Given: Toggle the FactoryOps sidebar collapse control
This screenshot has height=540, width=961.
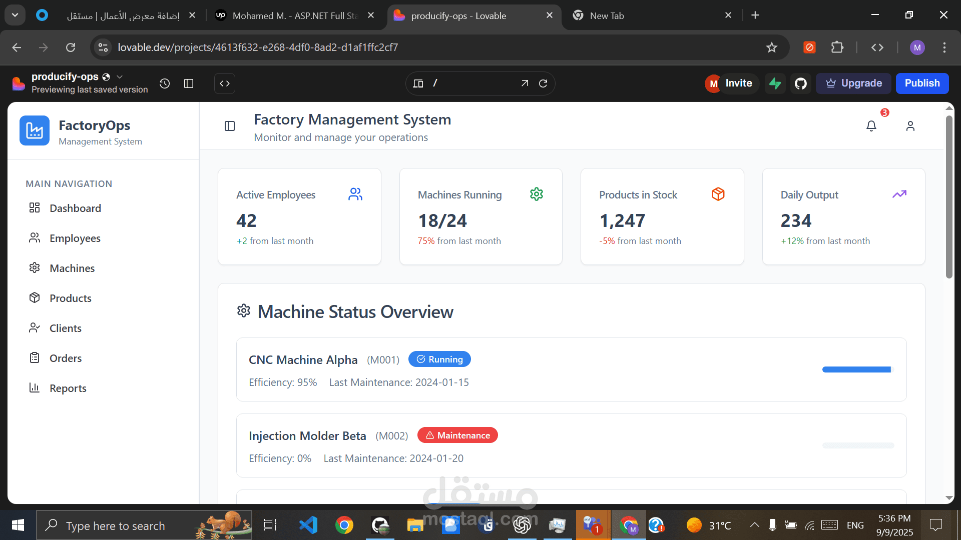Looking at the screenshot, I should pos(229,126).
